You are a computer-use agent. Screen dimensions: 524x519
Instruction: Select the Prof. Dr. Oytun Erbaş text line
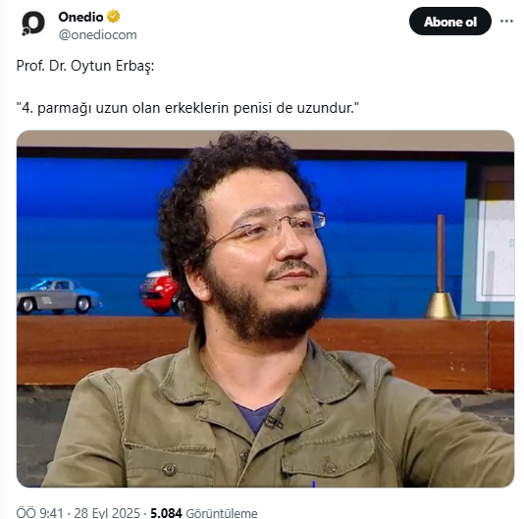point(85,66)
